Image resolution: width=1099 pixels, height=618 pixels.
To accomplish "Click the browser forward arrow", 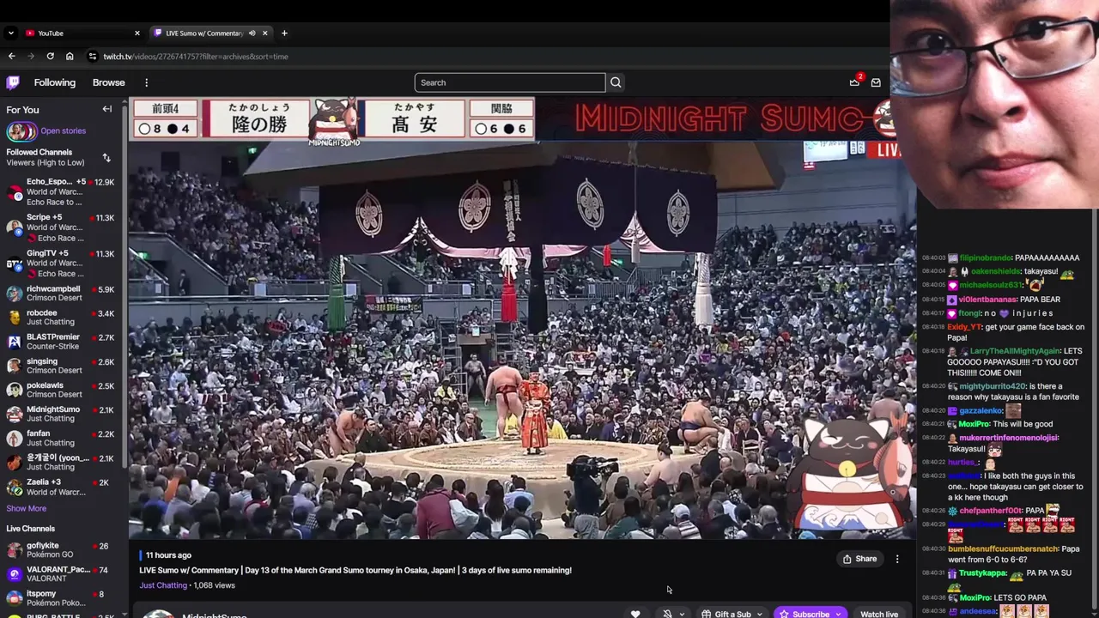I will click(31, 56).
